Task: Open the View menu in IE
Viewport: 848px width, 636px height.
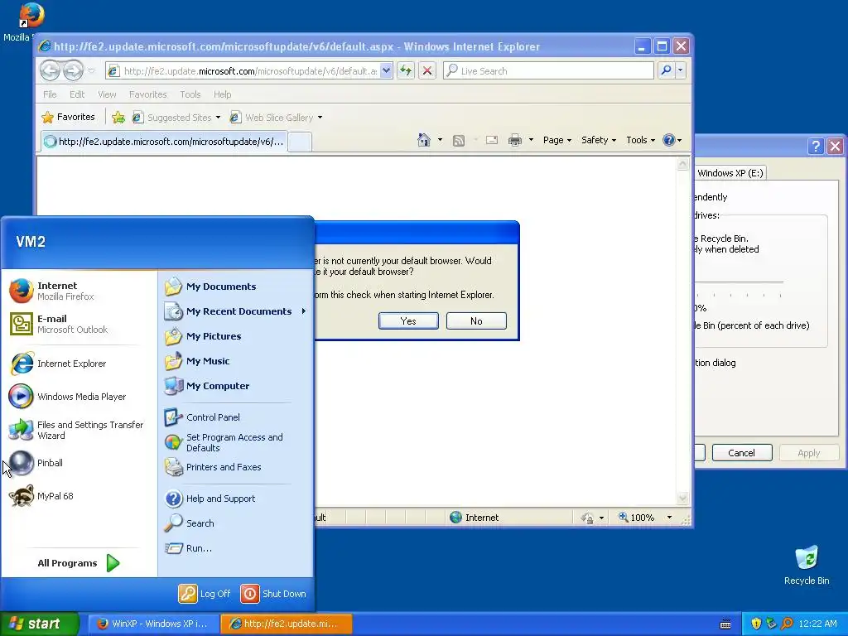Action: click(x=107, y=94)
